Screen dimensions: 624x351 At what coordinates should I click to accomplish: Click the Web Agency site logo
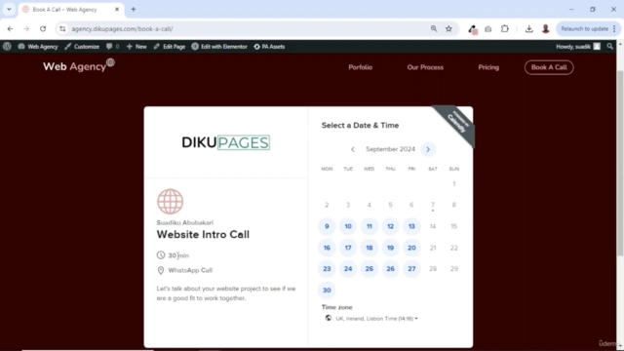tap(78, 66)
